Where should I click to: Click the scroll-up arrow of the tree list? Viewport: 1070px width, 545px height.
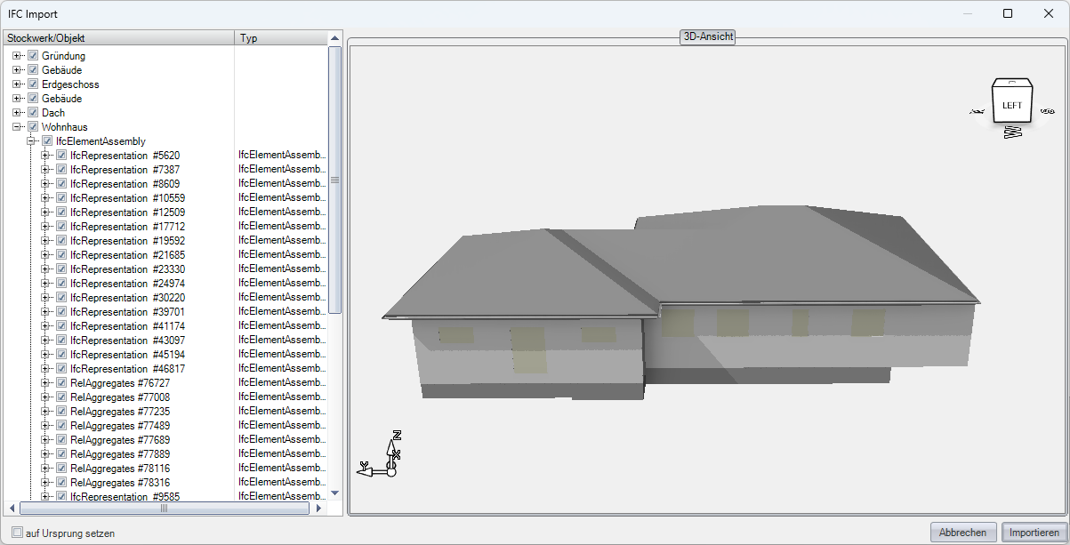coord(335,38)
